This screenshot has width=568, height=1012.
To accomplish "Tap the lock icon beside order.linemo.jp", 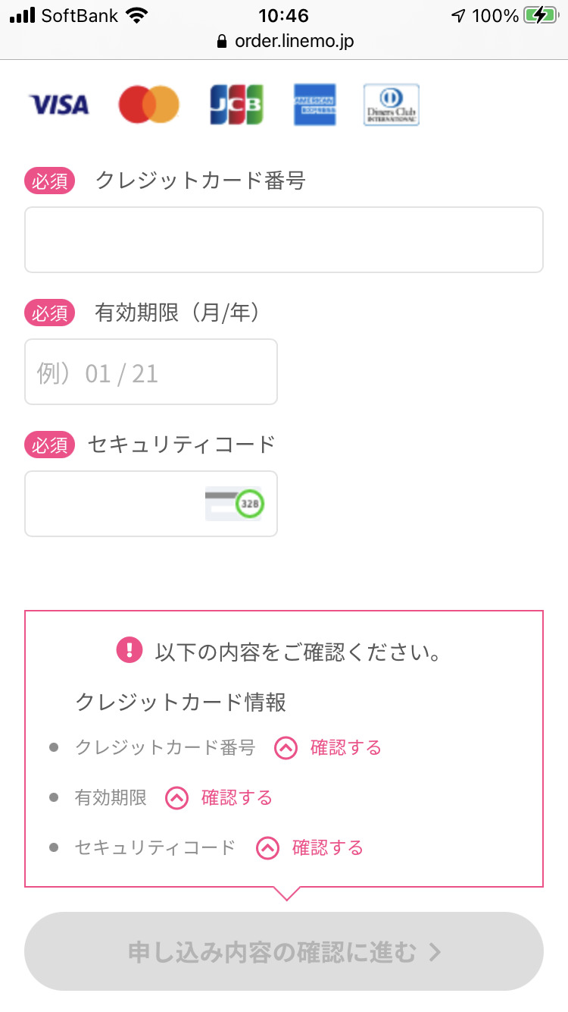I will (222, 41).
